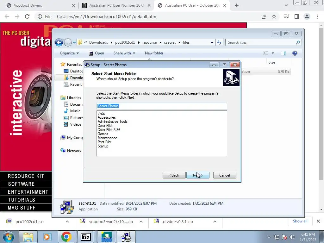Open the Share with dropdown

[124, 53]
